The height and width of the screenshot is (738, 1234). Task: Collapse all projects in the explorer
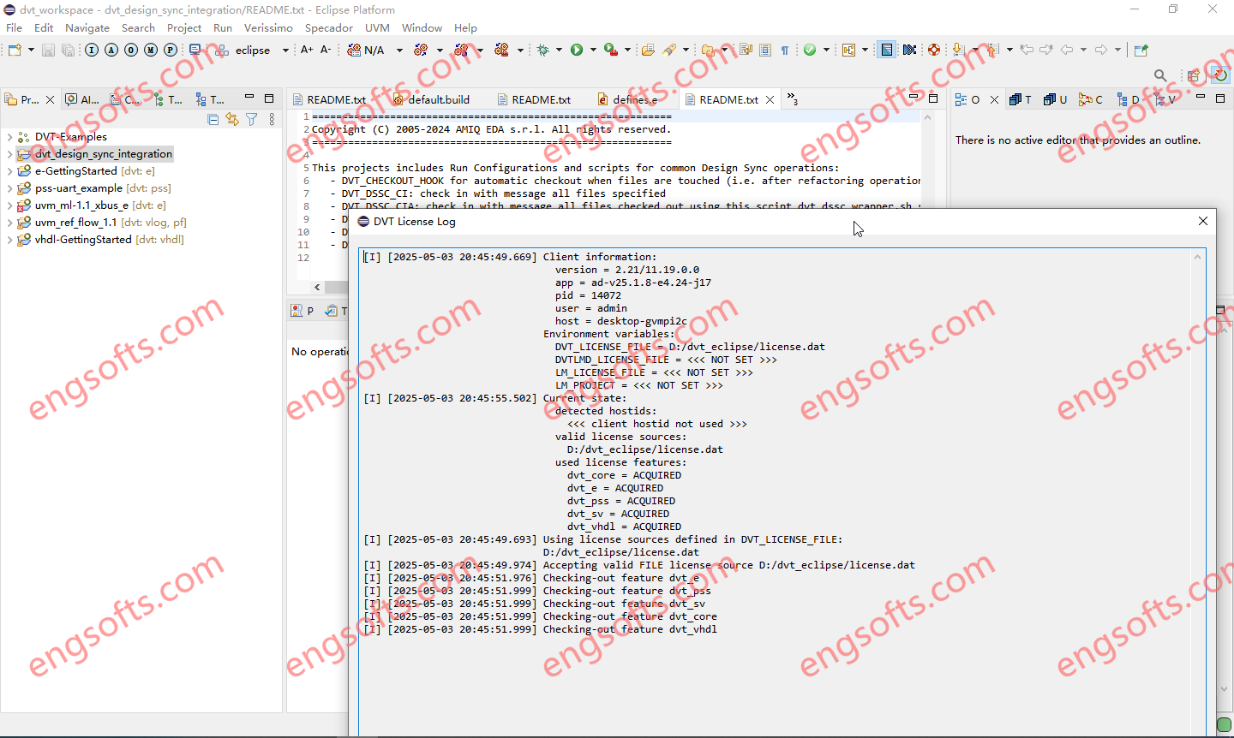click(x=213, y=119)
